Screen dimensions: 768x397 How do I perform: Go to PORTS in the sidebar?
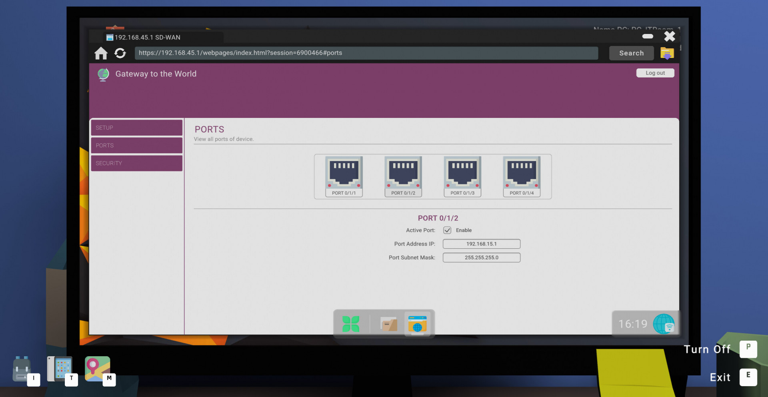pos(137,146)
